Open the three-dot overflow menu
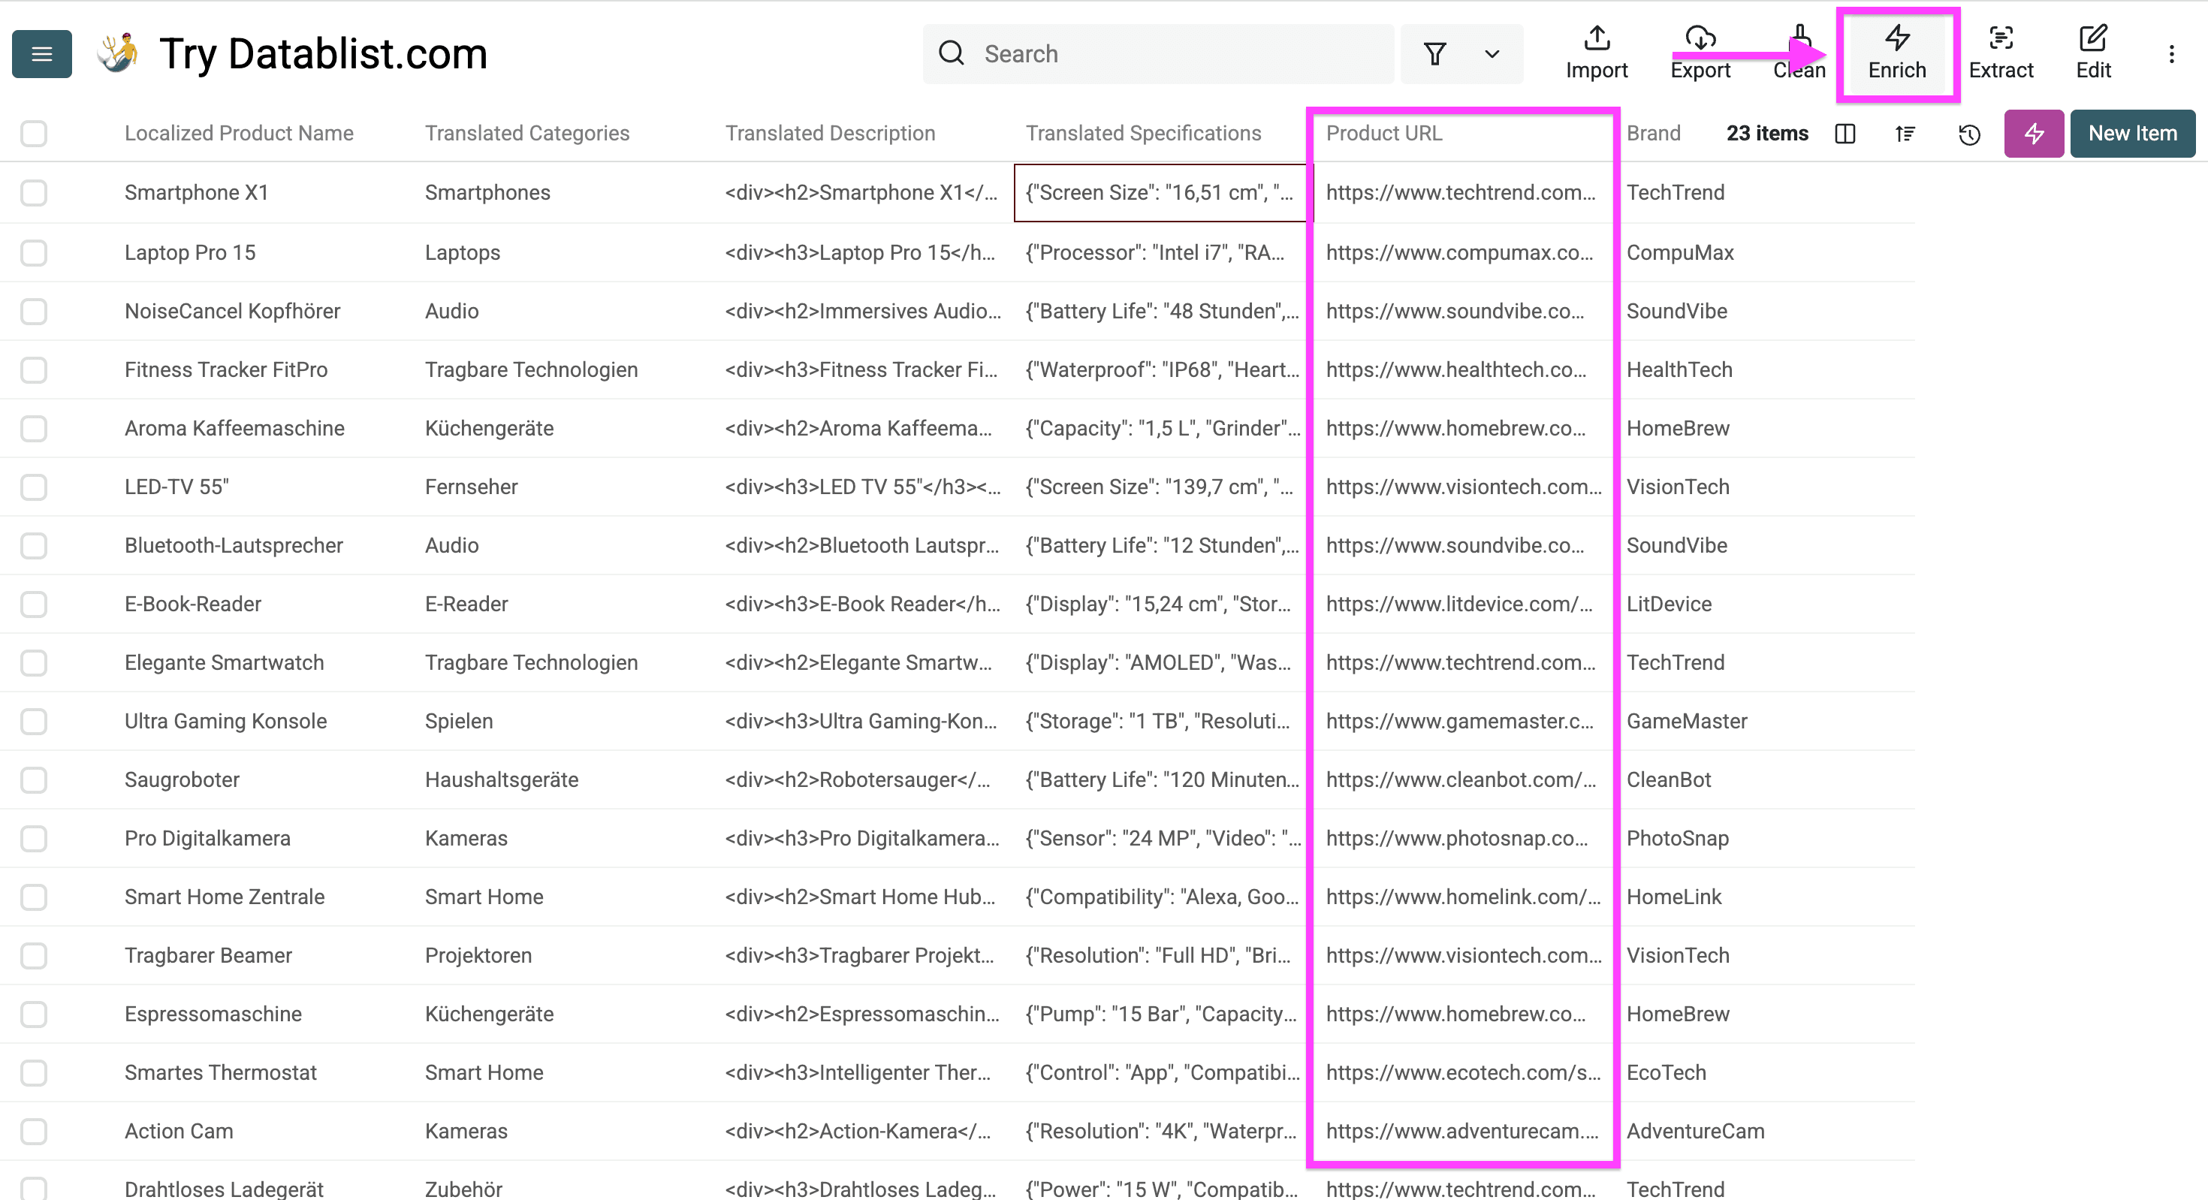 (x=2172, y=53)
